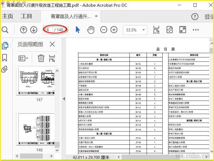Click the page number input field
Screen dimensions: 214x161
coord(48,30)
